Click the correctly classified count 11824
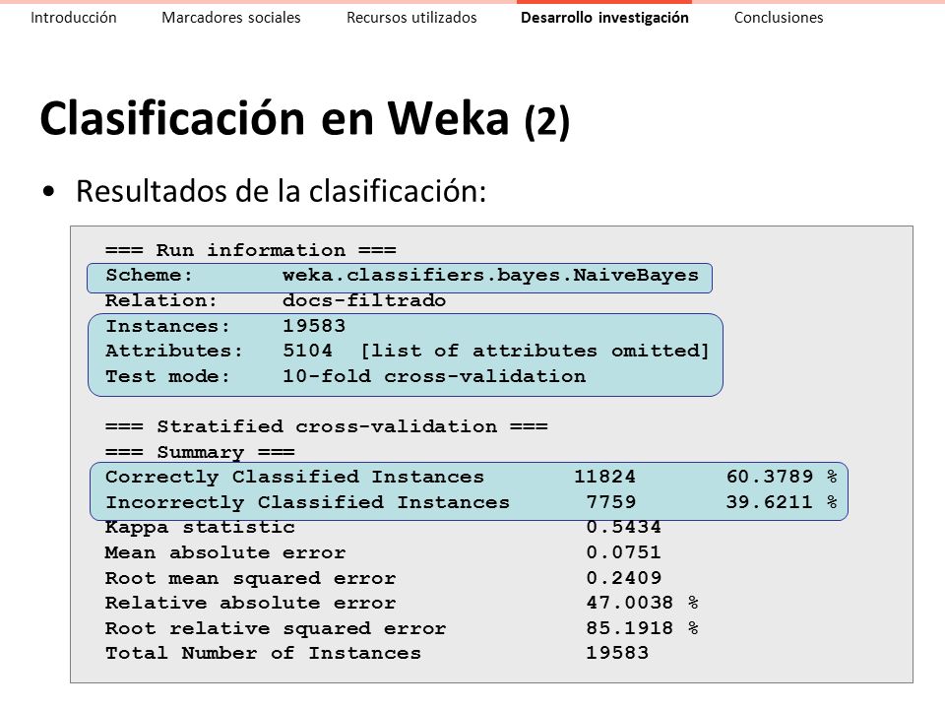The width and height of the screenshot is (945, 709). click(604, 477)
